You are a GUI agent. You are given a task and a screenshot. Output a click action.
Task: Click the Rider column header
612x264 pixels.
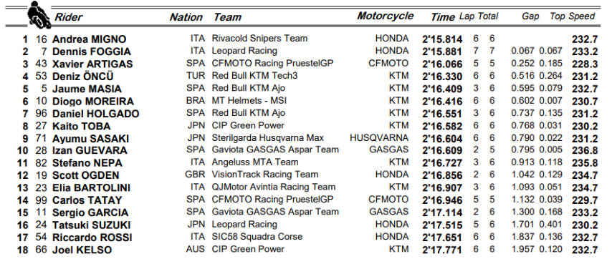(68, 17)
